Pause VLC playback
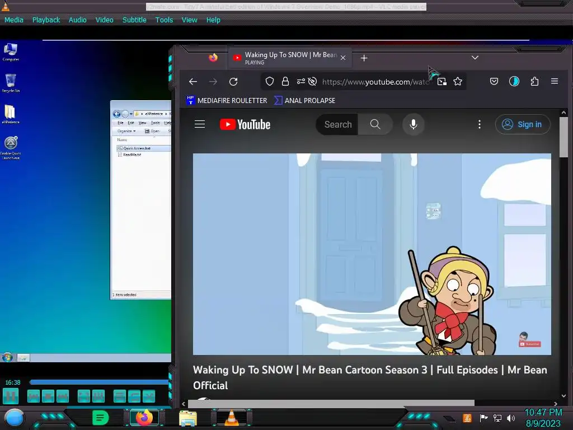This screenshot has height=430, width=573. click(x=11, y=396)
